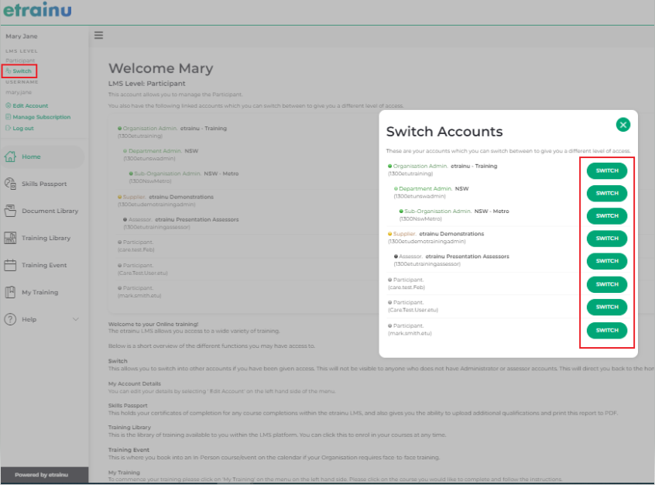Image resolution: width=655 pixels, height=485 pixels.
Task: Switch to Participant care.test.Feb account
Action: click(606, 284)
